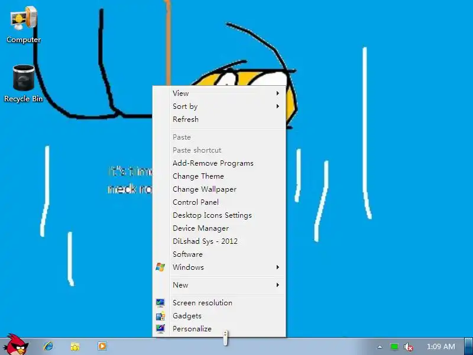The width and height of the screenshot is (473, 355).
Task: Select Change Theme
Action: 219,176
